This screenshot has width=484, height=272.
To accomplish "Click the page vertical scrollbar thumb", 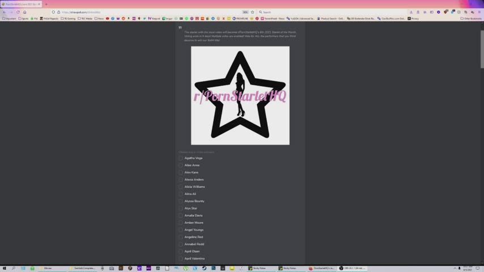I will click(482, 49).
